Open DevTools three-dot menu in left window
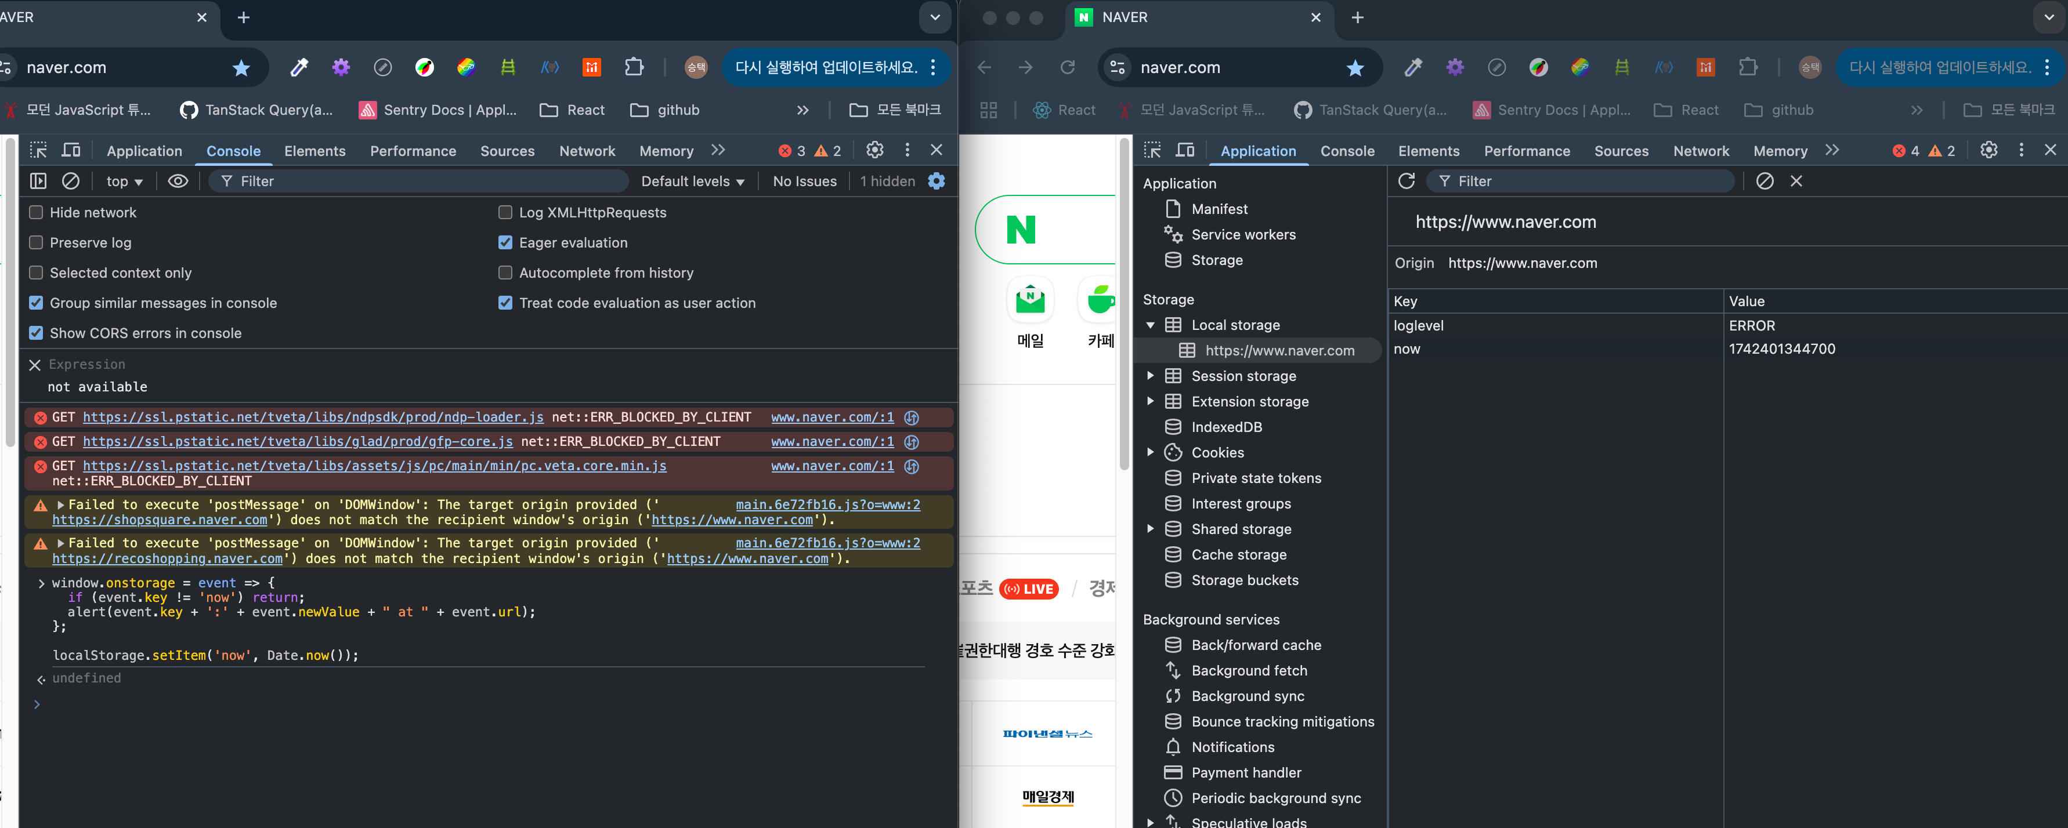The width and height of the screenshot is (2068, 828). click(907, 150)
